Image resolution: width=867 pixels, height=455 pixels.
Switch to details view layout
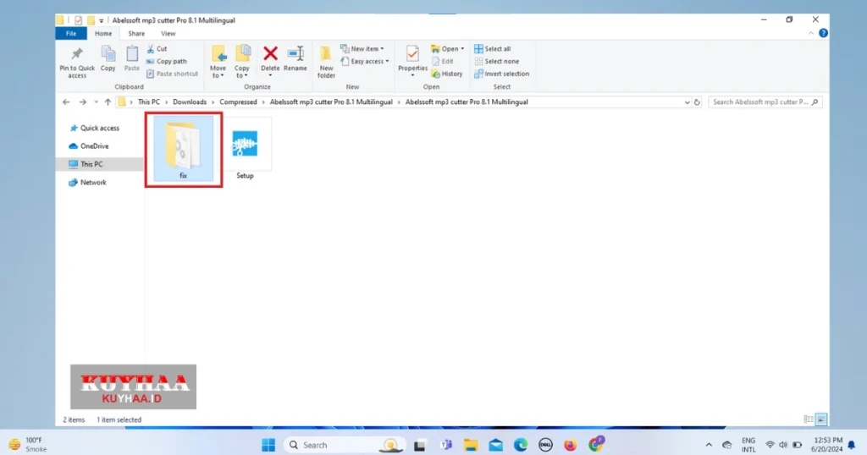pos(809,419)
